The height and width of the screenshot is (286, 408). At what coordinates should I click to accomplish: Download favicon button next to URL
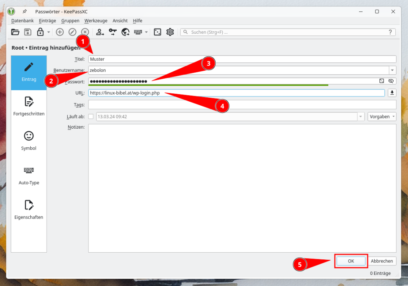(x=392, y=93)
